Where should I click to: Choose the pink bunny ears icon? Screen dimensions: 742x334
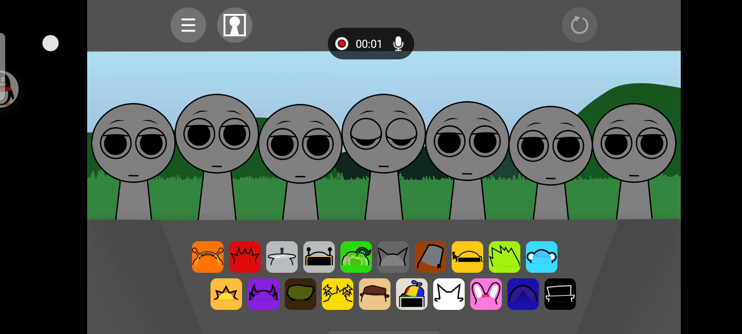pos(486,294)
